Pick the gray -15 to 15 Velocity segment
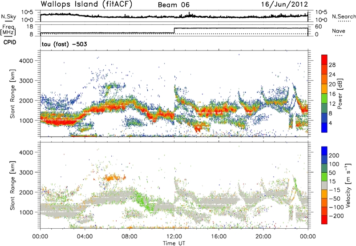The width and height of the screenshot is (356, 246). [324, 185]
